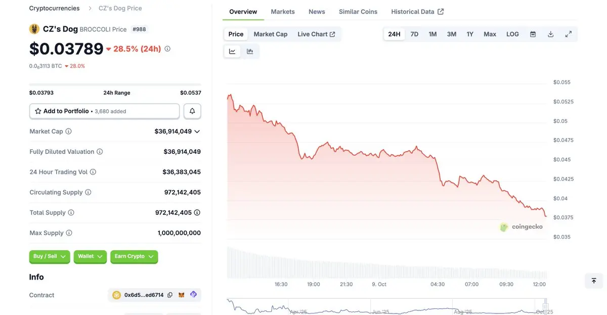The image size is (607, 315).
Task: Click the price alert bell icon
Action: (192, 111)
